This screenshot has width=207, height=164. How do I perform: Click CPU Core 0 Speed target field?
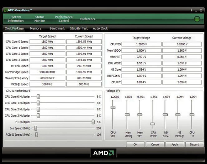[x=47, y=42]
